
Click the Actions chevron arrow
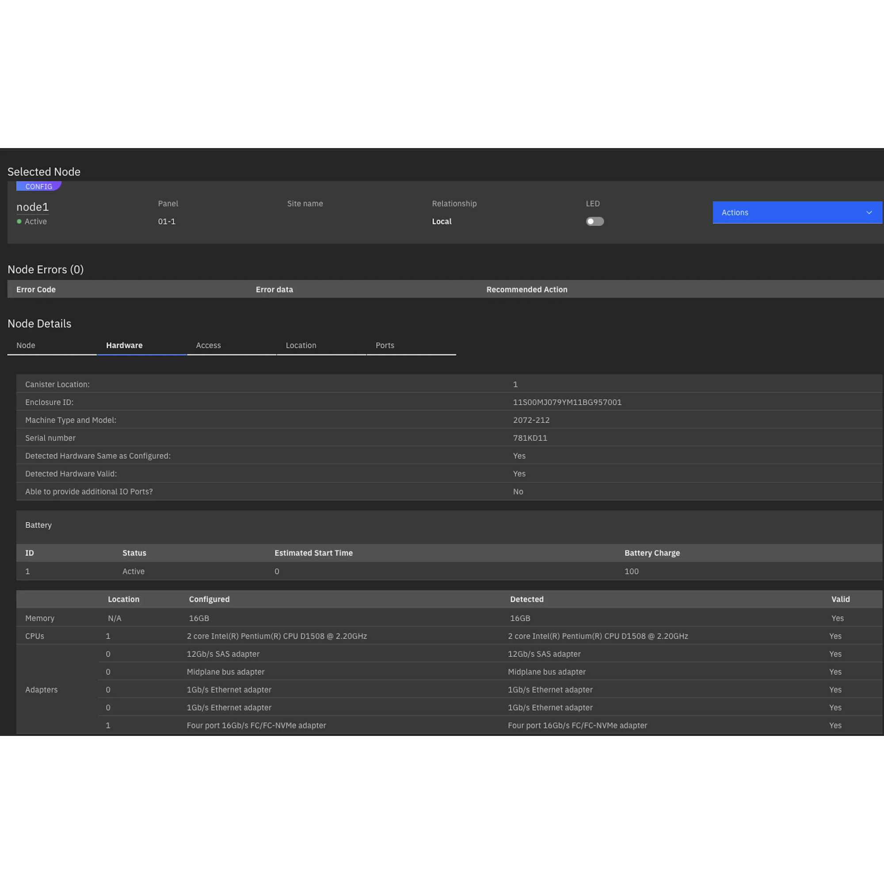[869, 212]
